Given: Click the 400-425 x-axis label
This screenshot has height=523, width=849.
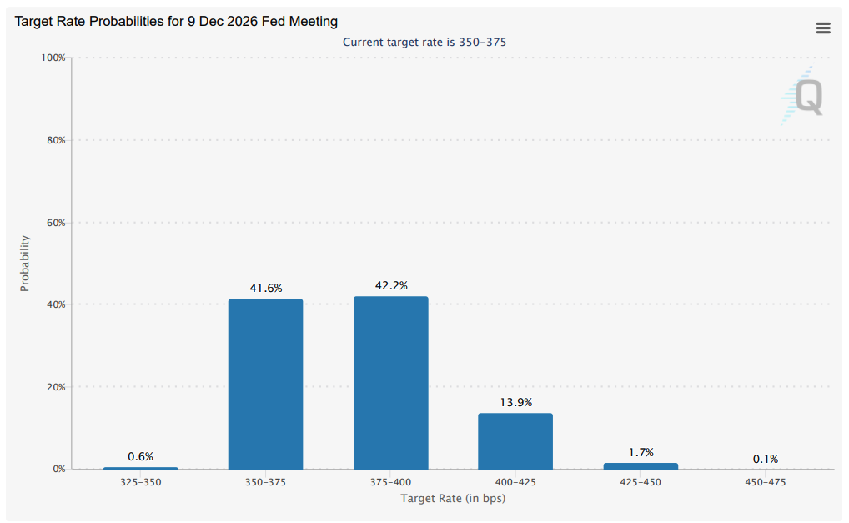Looking at the screenshot, I should pyautogui.click(x=515, y=482).
